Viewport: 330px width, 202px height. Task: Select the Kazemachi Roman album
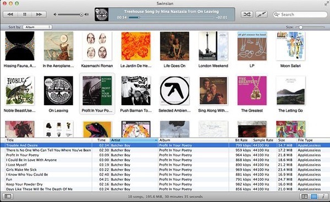[97, 46]
